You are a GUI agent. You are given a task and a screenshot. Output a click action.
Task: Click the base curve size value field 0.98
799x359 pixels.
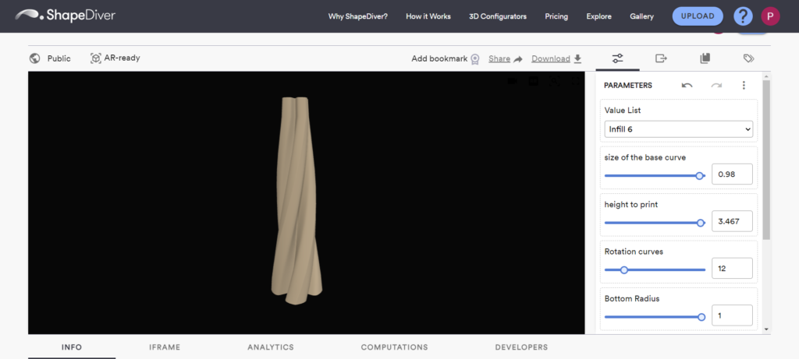tap(732, 174)
